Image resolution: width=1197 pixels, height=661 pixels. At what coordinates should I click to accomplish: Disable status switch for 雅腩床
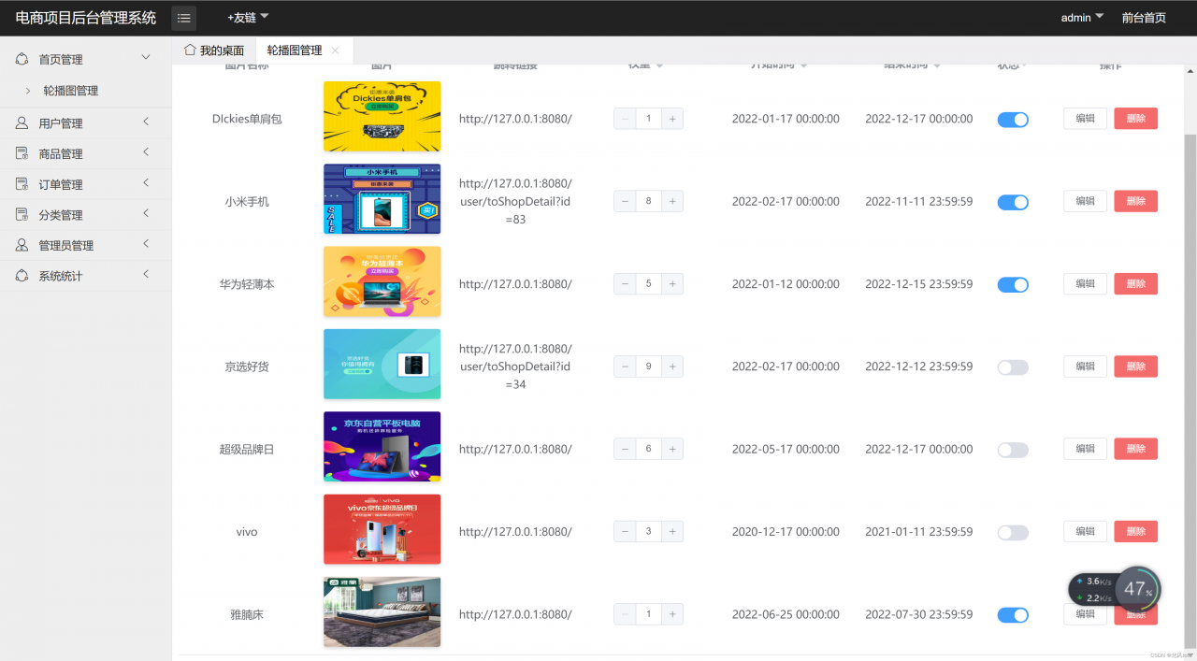pos(1013,615)
